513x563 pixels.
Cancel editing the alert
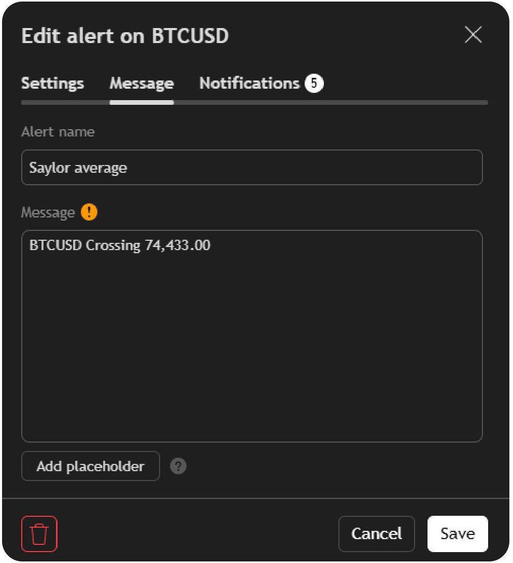click(376, 533)
